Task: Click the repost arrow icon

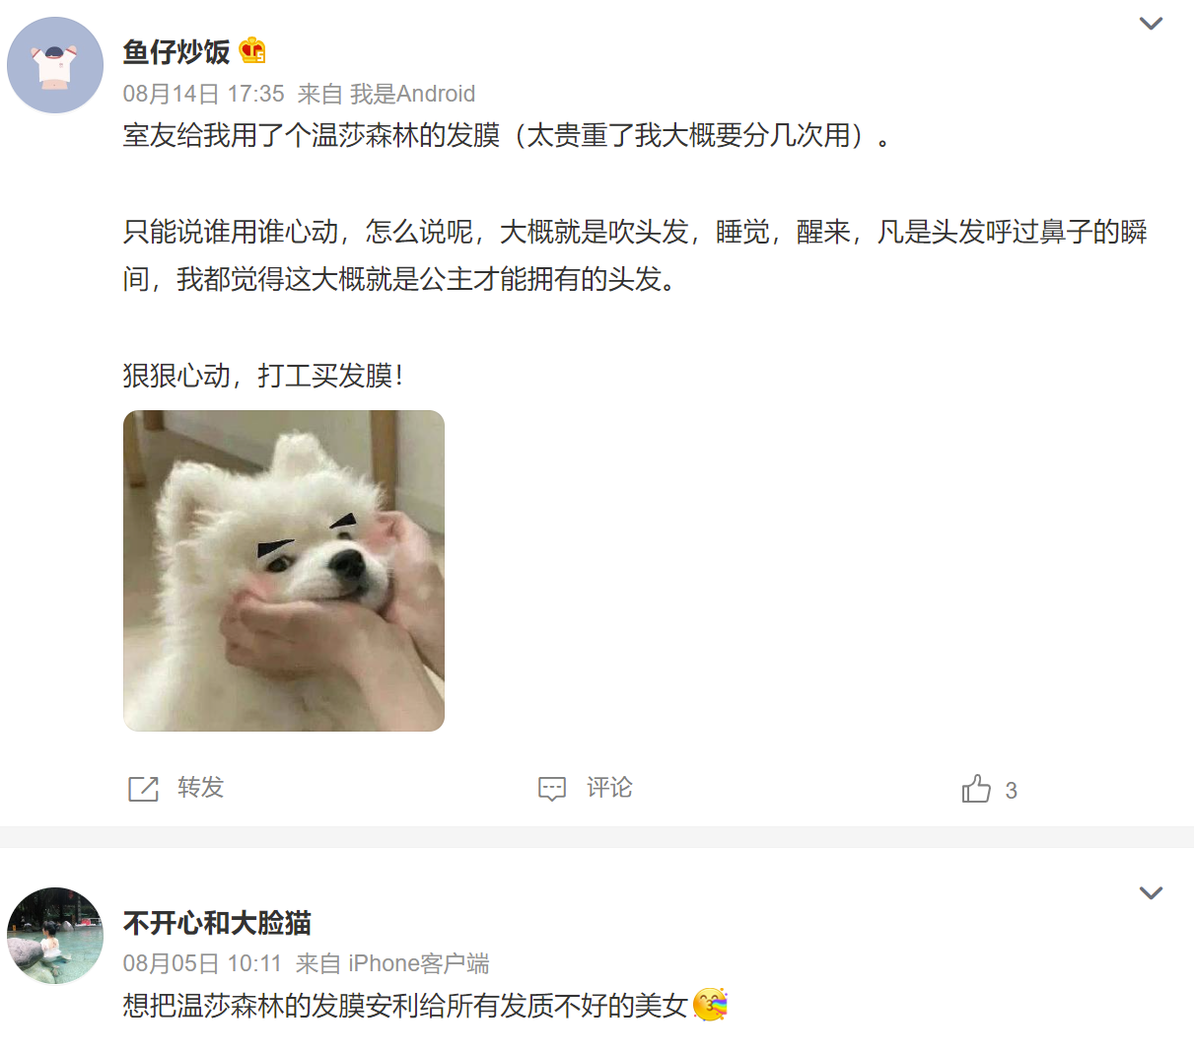Action: 143,789
